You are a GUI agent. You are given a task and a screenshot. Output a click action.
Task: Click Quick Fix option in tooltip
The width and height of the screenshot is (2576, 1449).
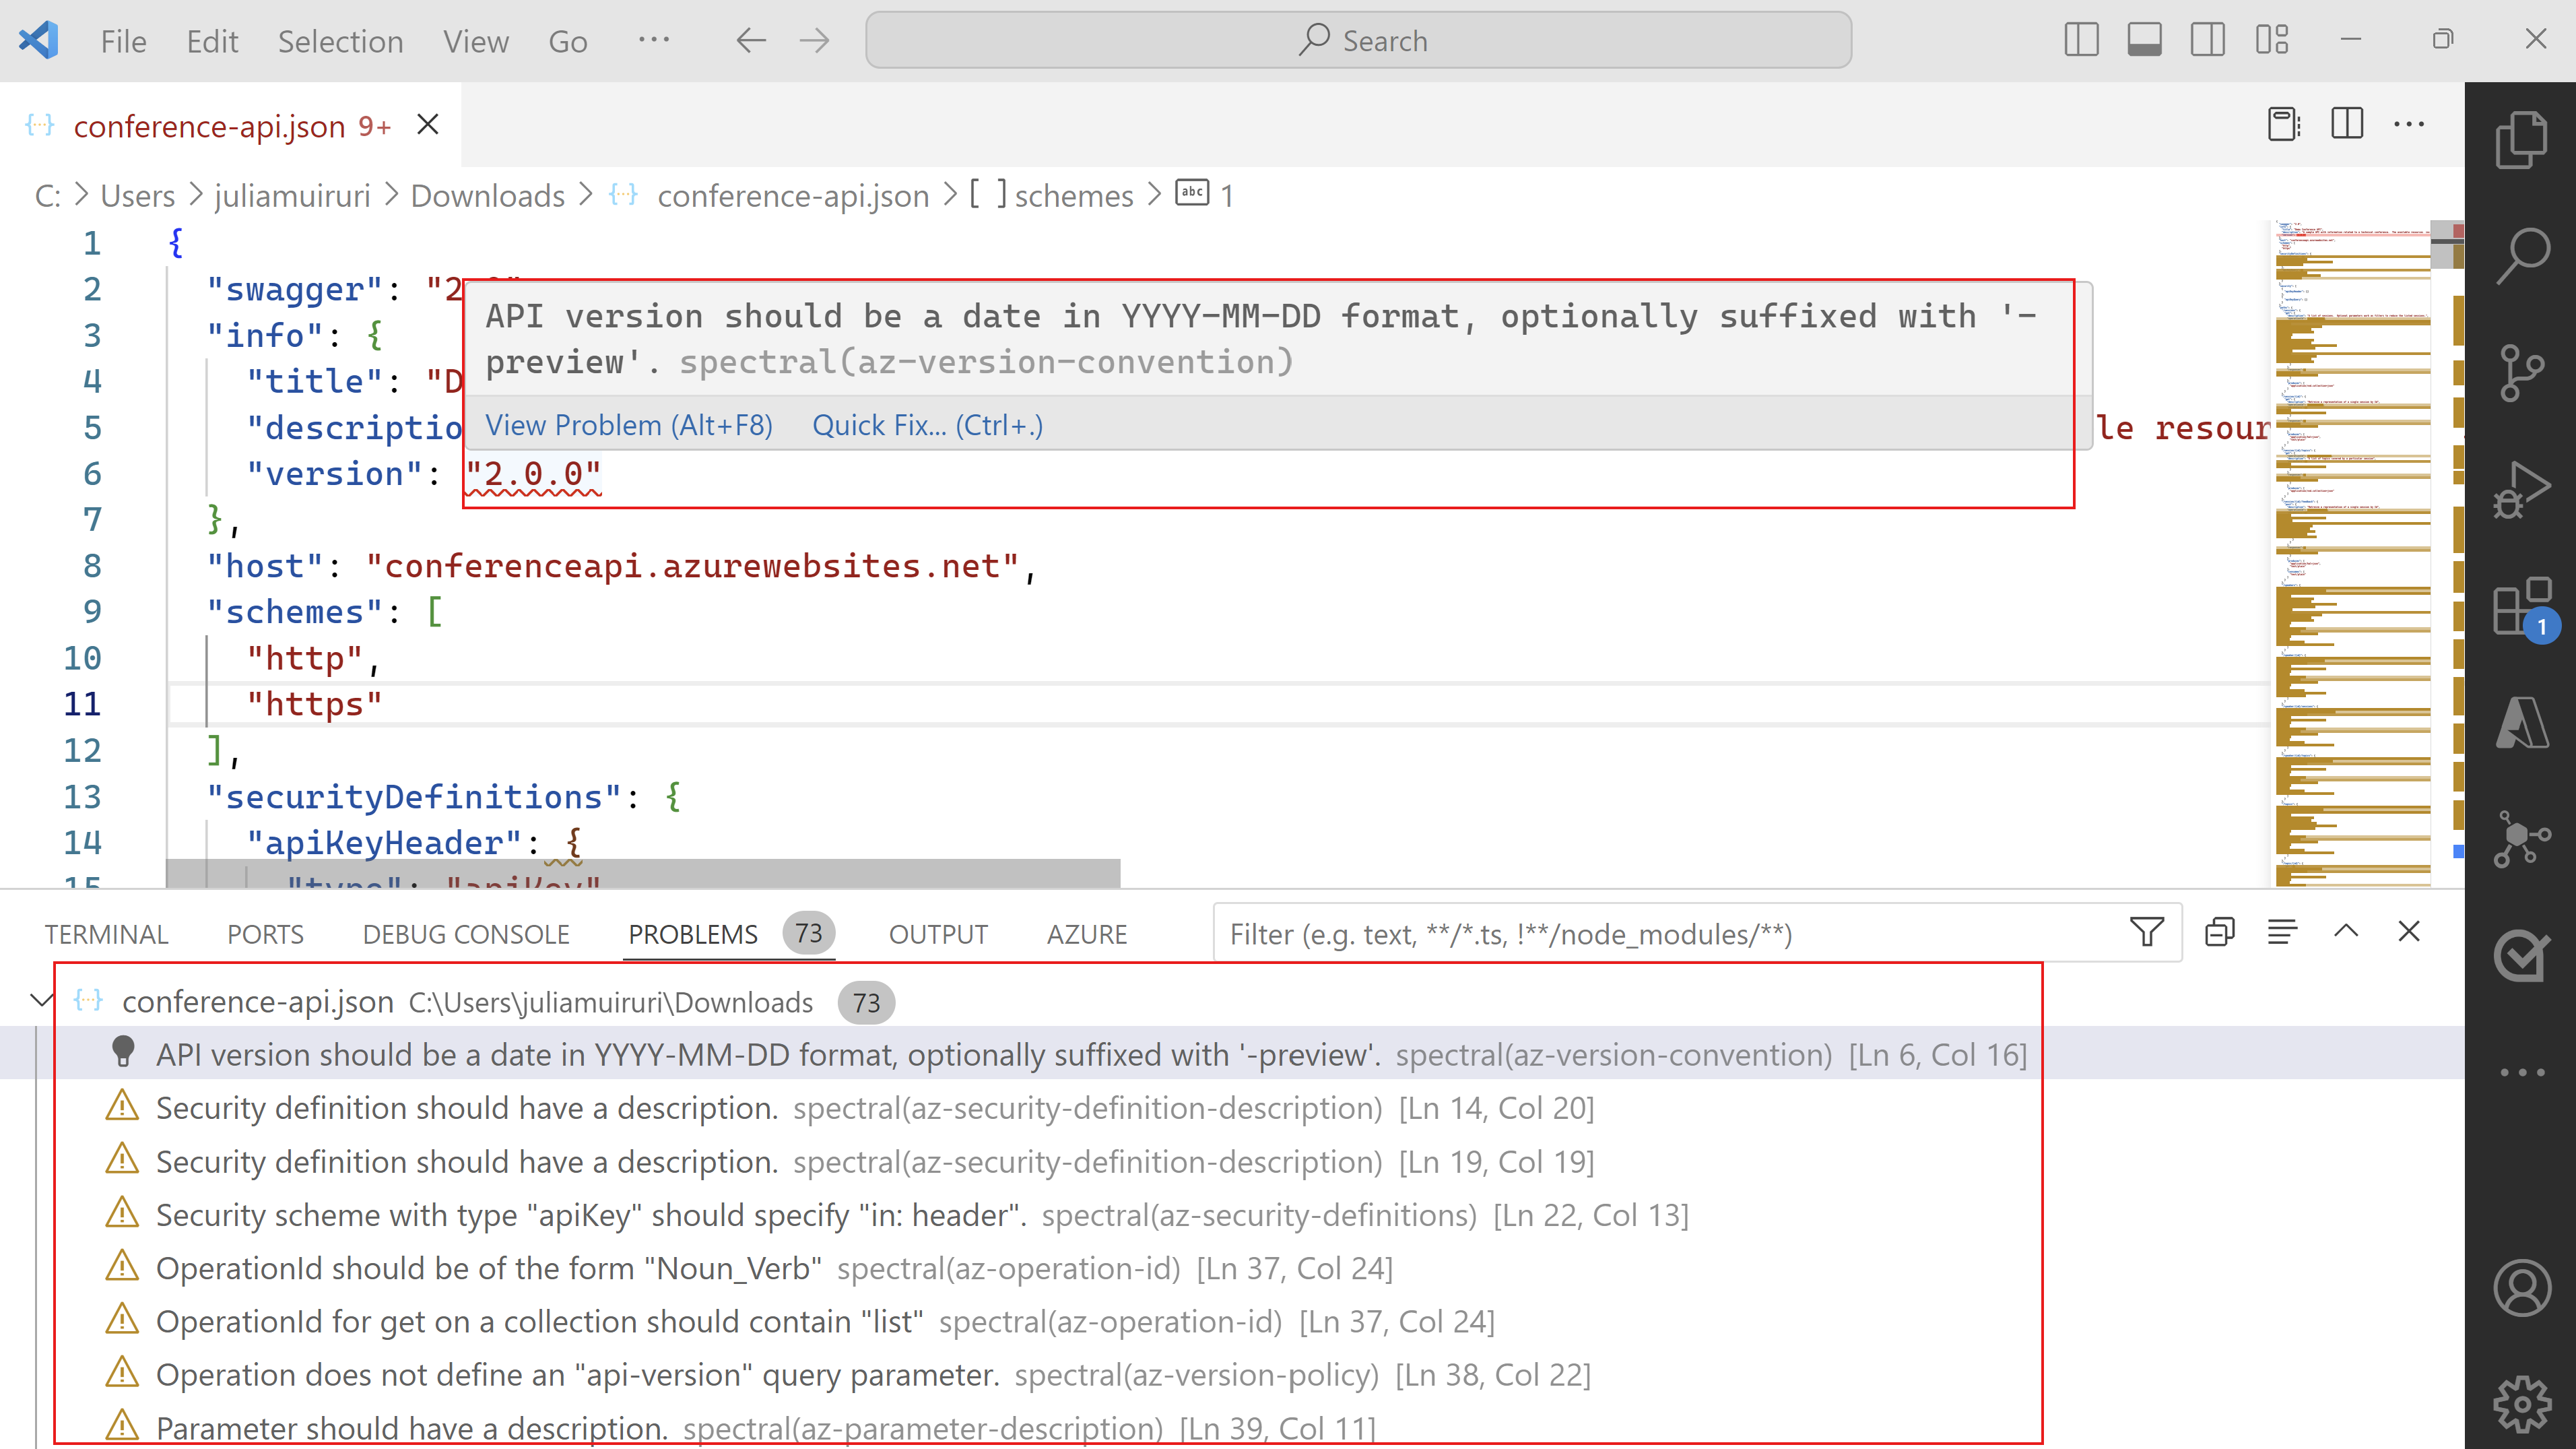[x=927, y=424]
